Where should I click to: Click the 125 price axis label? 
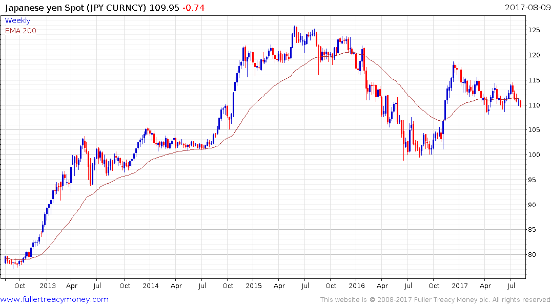[534, 30]
